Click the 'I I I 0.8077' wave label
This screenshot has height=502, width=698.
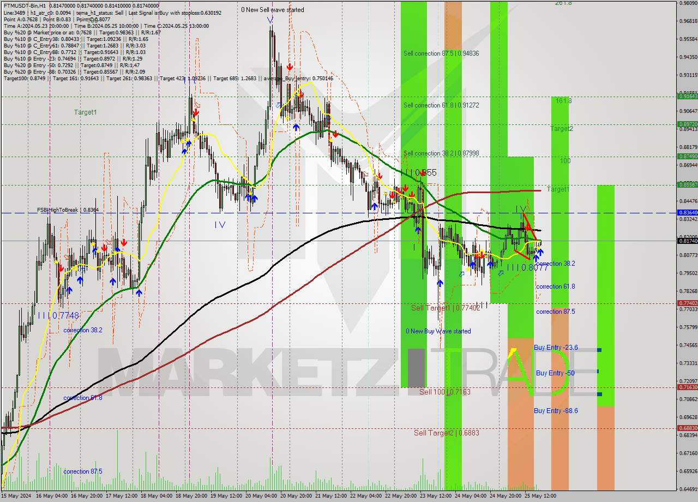pyautogui.click(x=527, y=268)
